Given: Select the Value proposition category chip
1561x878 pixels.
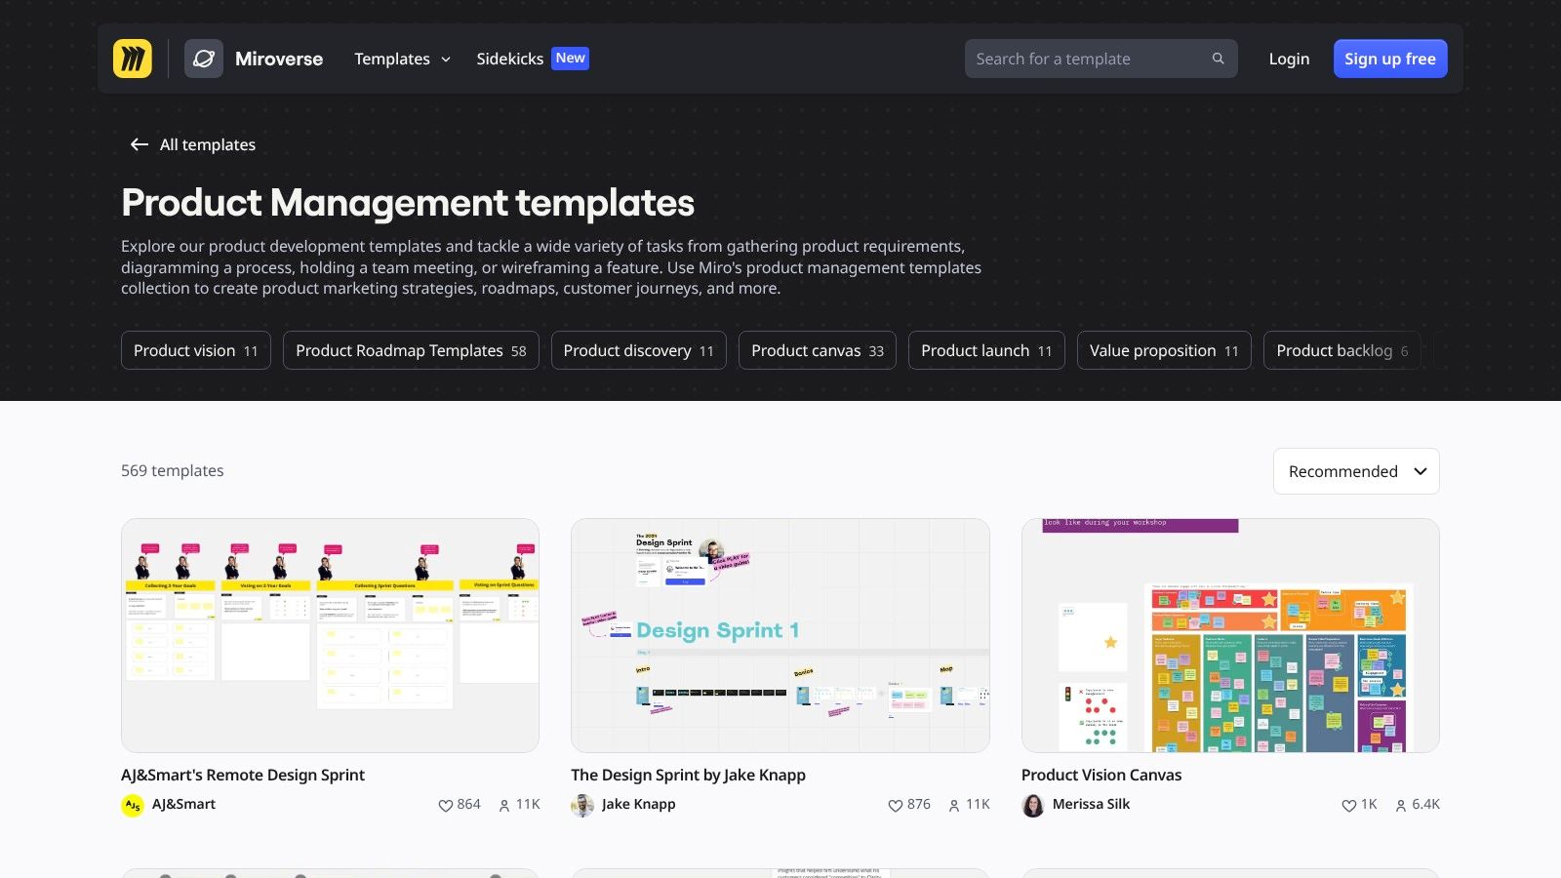Looking at the screenshot, I should (1164, 350).
